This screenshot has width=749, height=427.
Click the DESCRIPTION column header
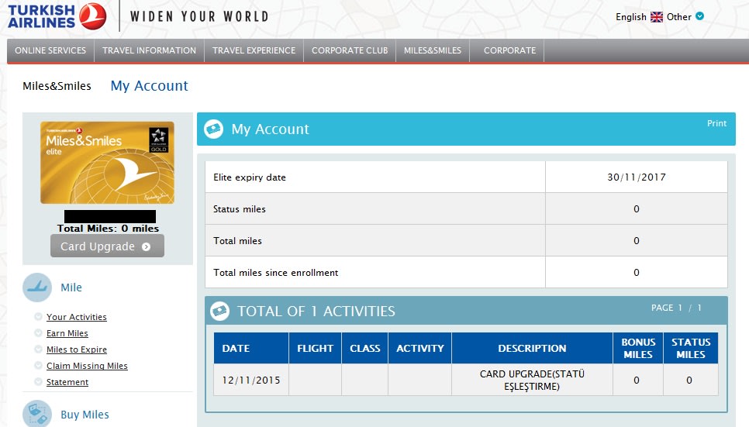point(532,349)
